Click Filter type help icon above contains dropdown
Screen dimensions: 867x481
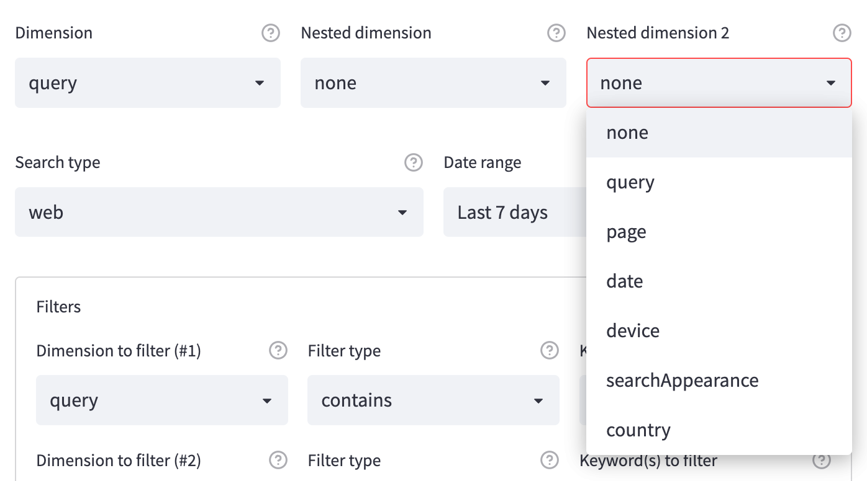click(549, 351)
